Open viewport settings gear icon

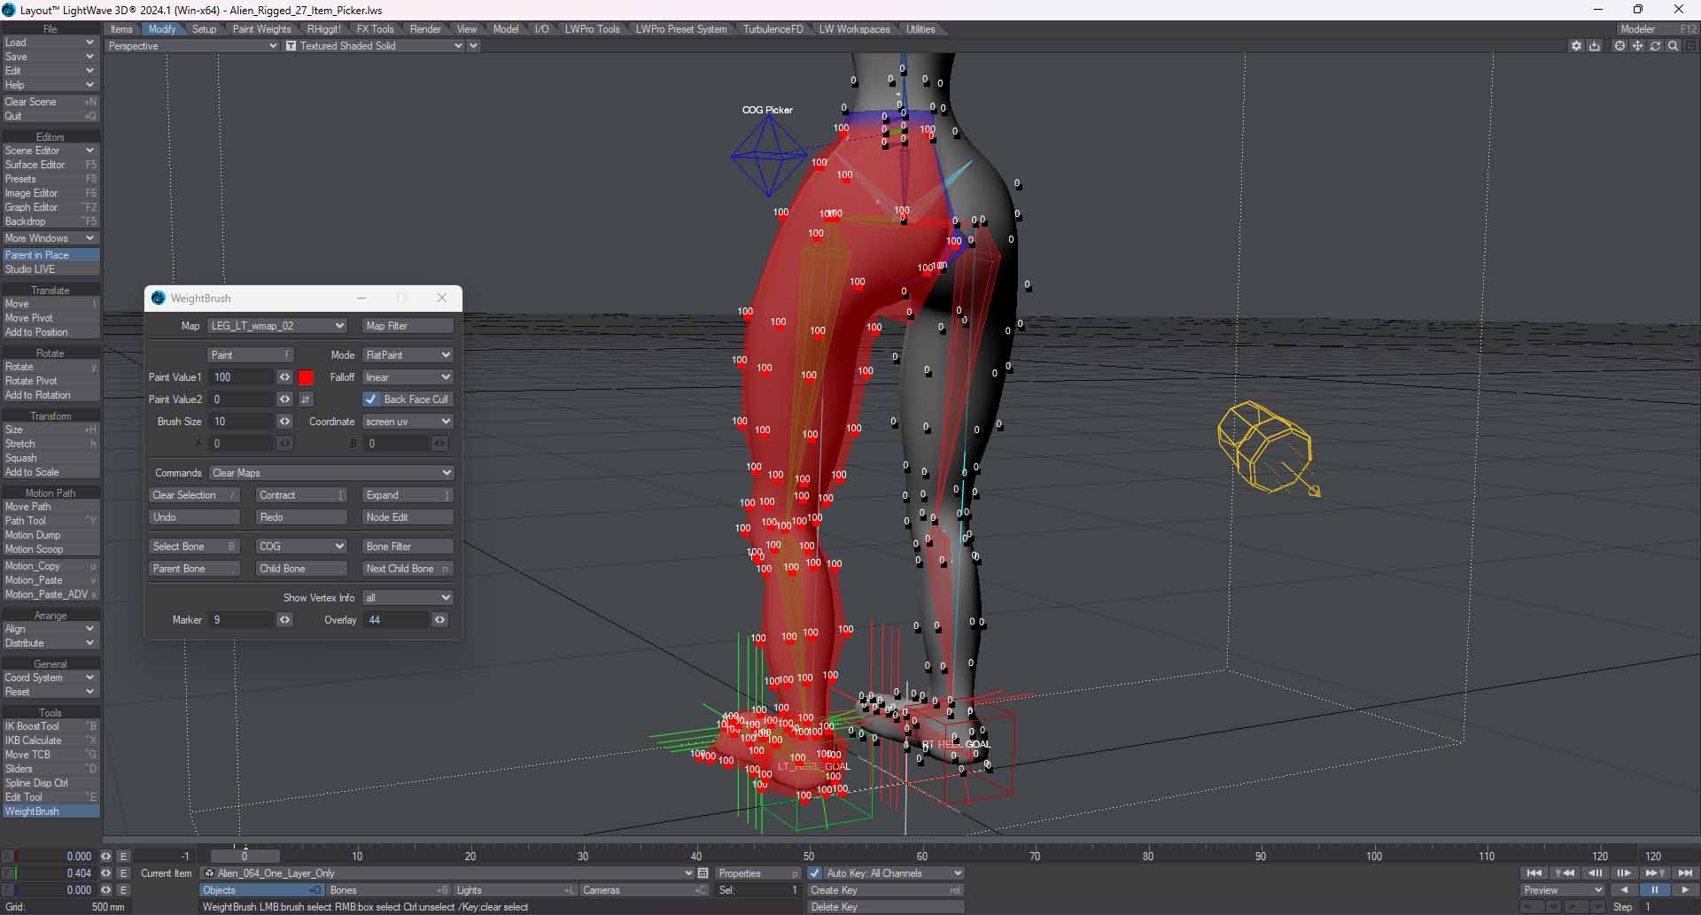[1576, 46]
